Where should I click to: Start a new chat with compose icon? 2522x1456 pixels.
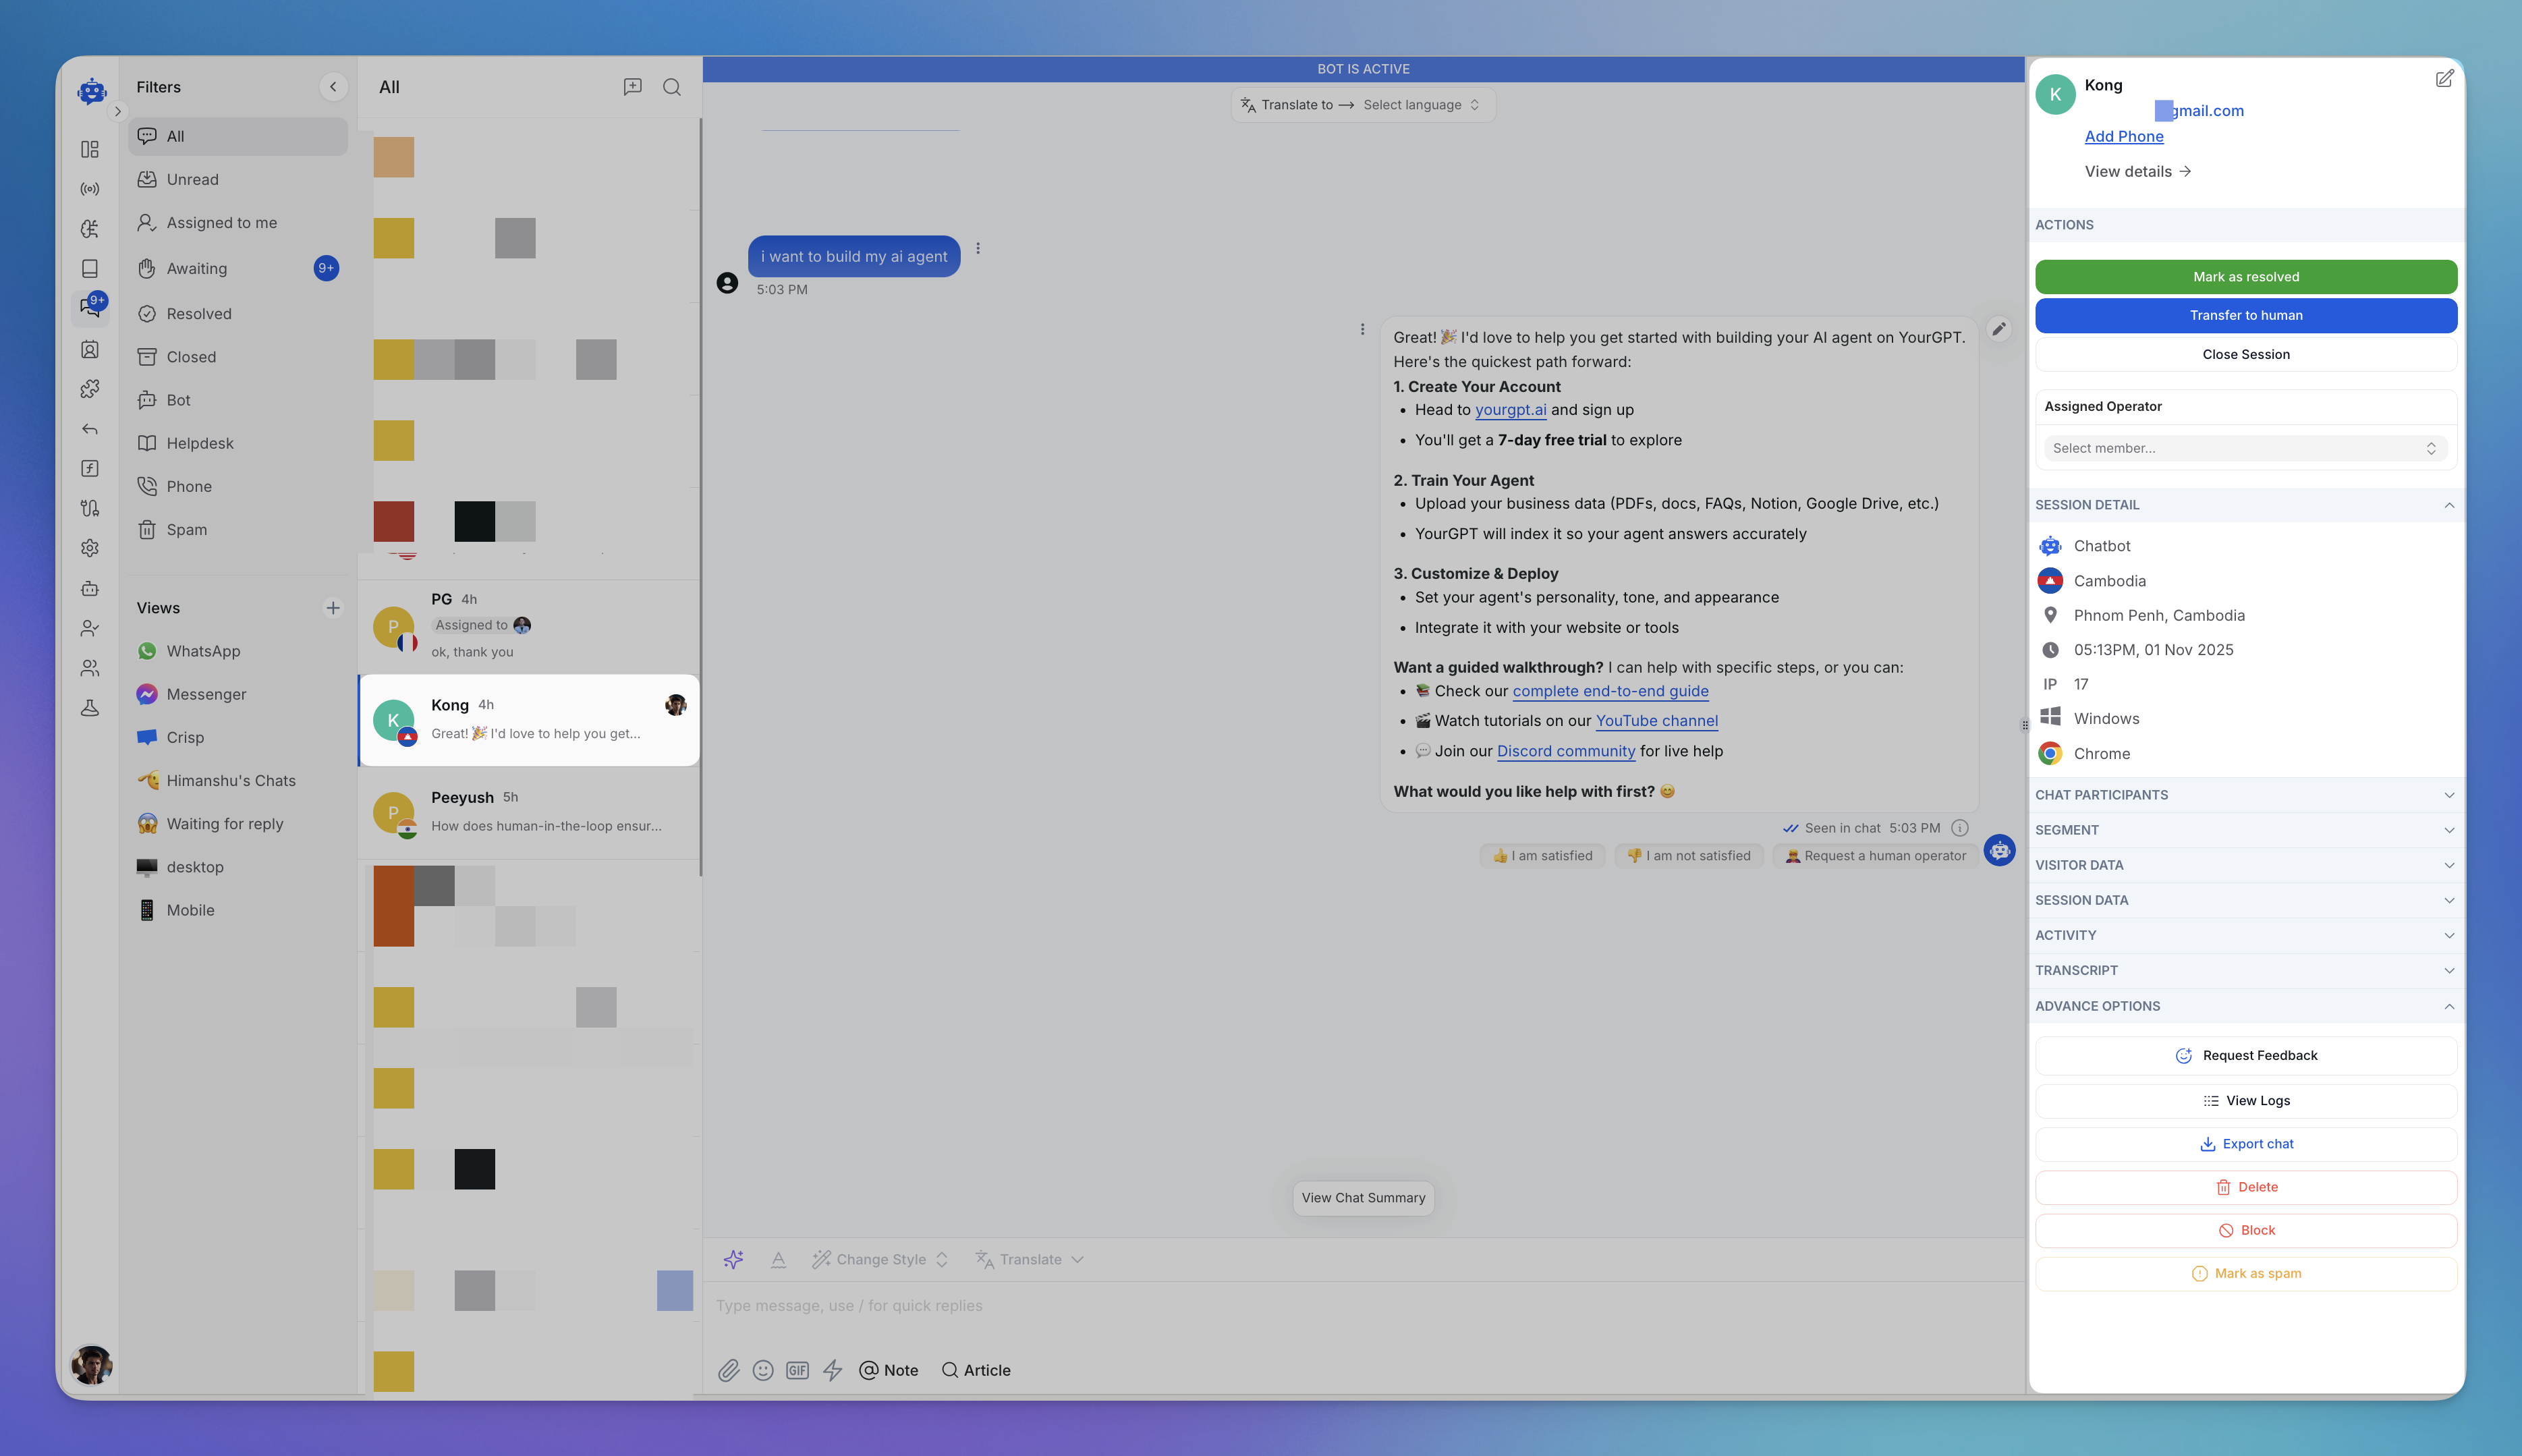tap(632, 87)
